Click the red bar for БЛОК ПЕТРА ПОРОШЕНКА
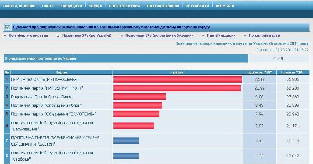This screenshot has width=313, height=164. [177, 79]
